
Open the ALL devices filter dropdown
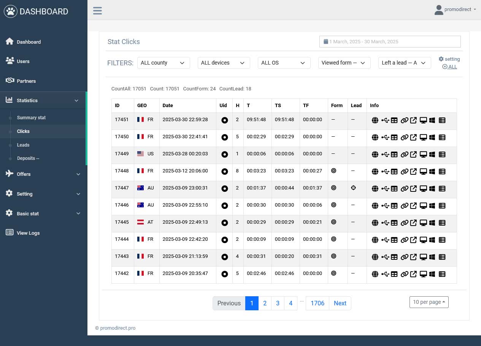224,63
